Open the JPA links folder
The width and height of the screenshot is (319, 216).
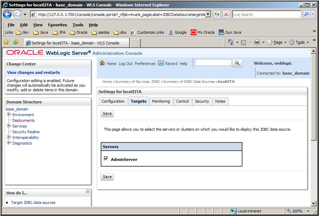pos(59,32)
